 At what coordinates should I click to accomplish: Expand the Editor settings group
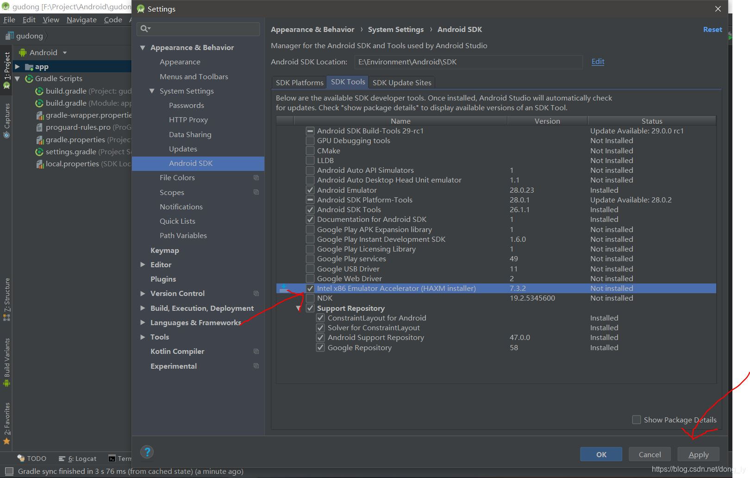(x=143, y=265)
